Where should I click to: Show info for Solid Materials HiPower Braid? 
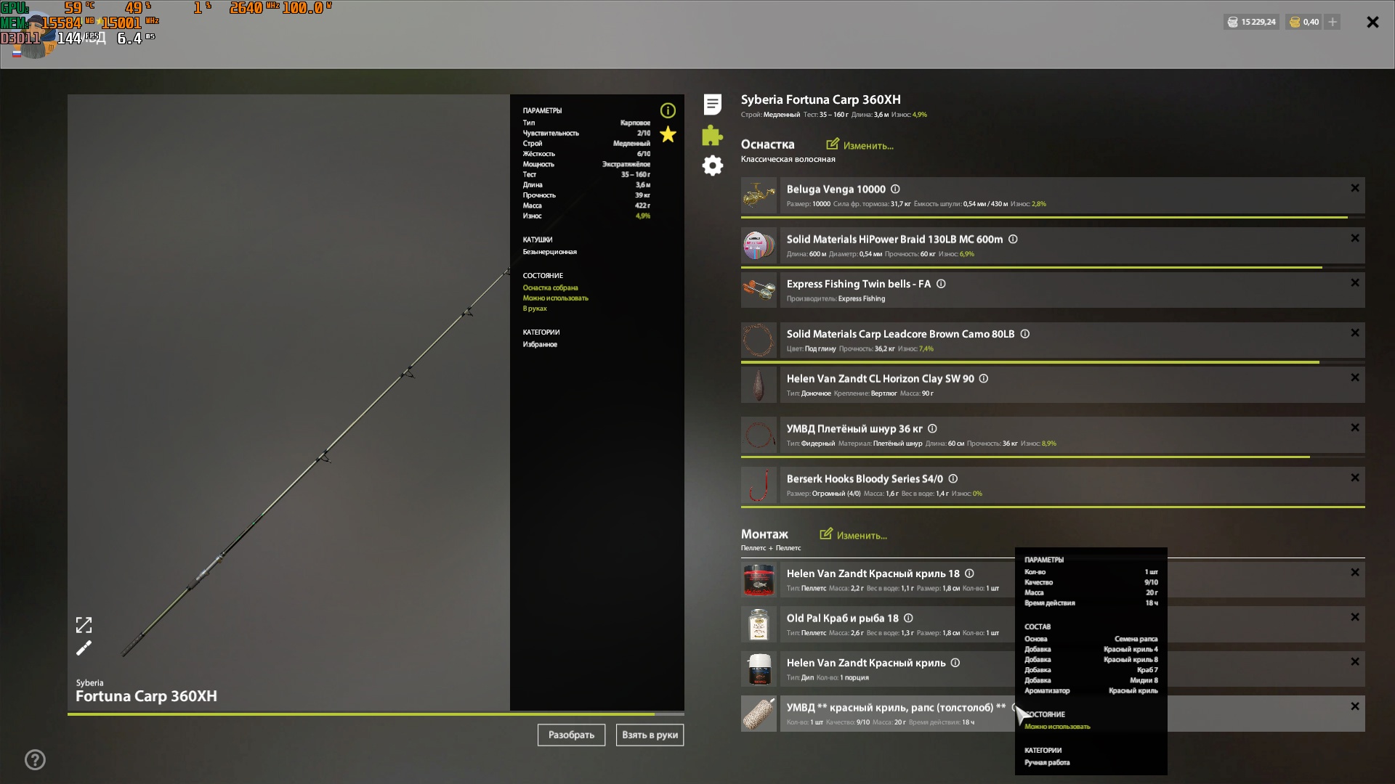pos(1013,239)
